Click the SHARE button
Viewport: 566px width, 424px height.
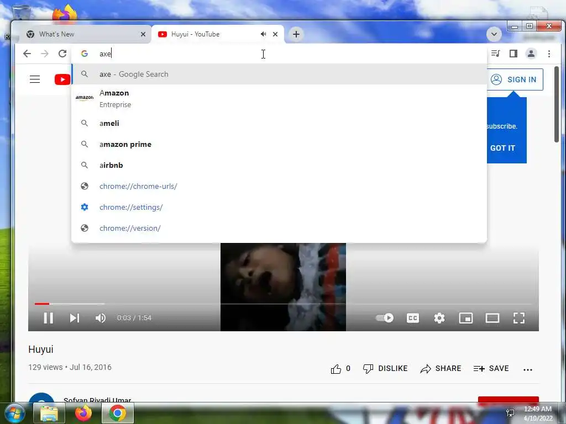tap(441, 368)
